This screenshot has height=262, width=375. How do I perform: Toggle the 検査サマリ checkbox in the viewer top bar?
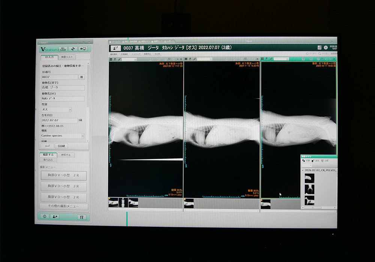[x=139, y=42]
